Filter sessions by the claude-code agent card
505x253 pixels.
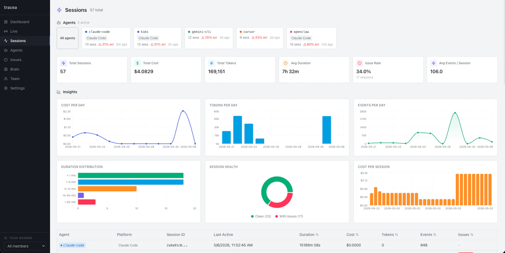pyautogui.click(x=106, y=38)
